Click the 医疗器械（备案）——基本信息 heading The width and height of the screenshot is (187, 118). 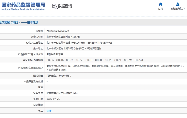click(x=19, y=22)
